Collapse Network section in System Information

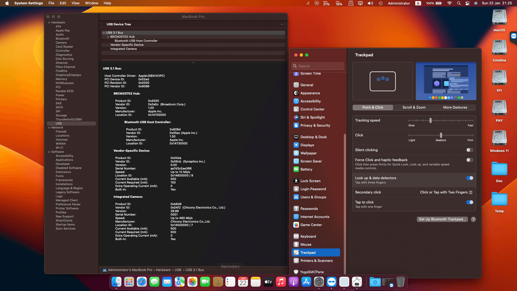point(49,128)
